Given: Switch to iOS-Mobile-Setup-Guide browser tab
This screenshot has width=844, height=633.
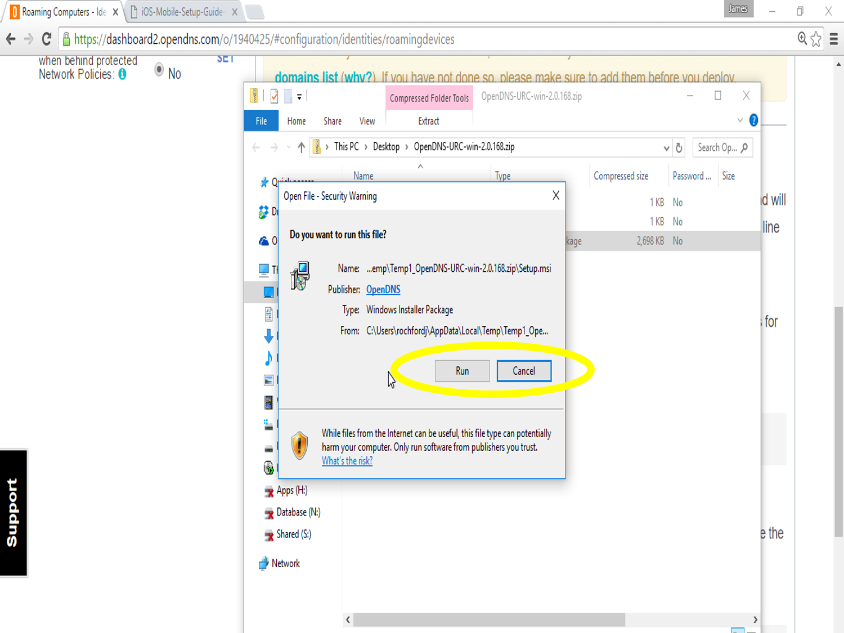Looking at the screenshot, I should point(183,12).
